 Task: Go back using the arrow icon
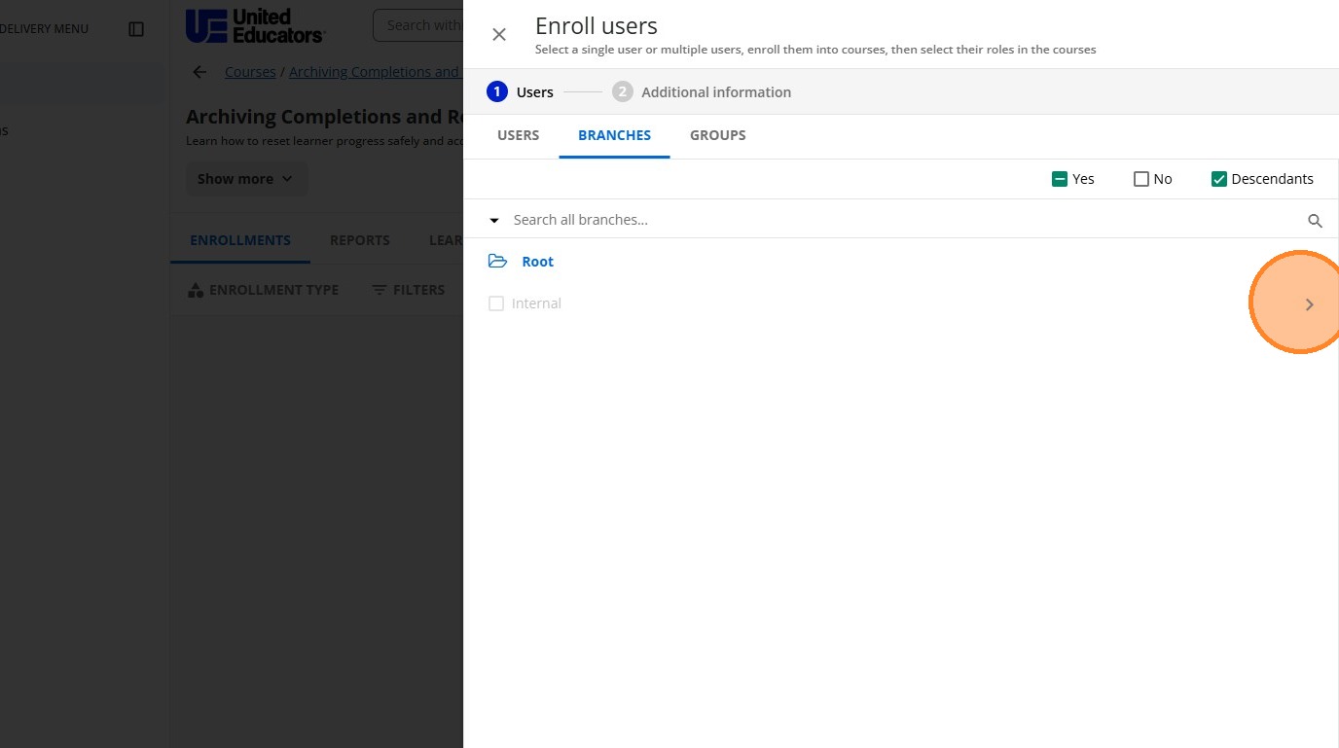(x=199, y=72)
